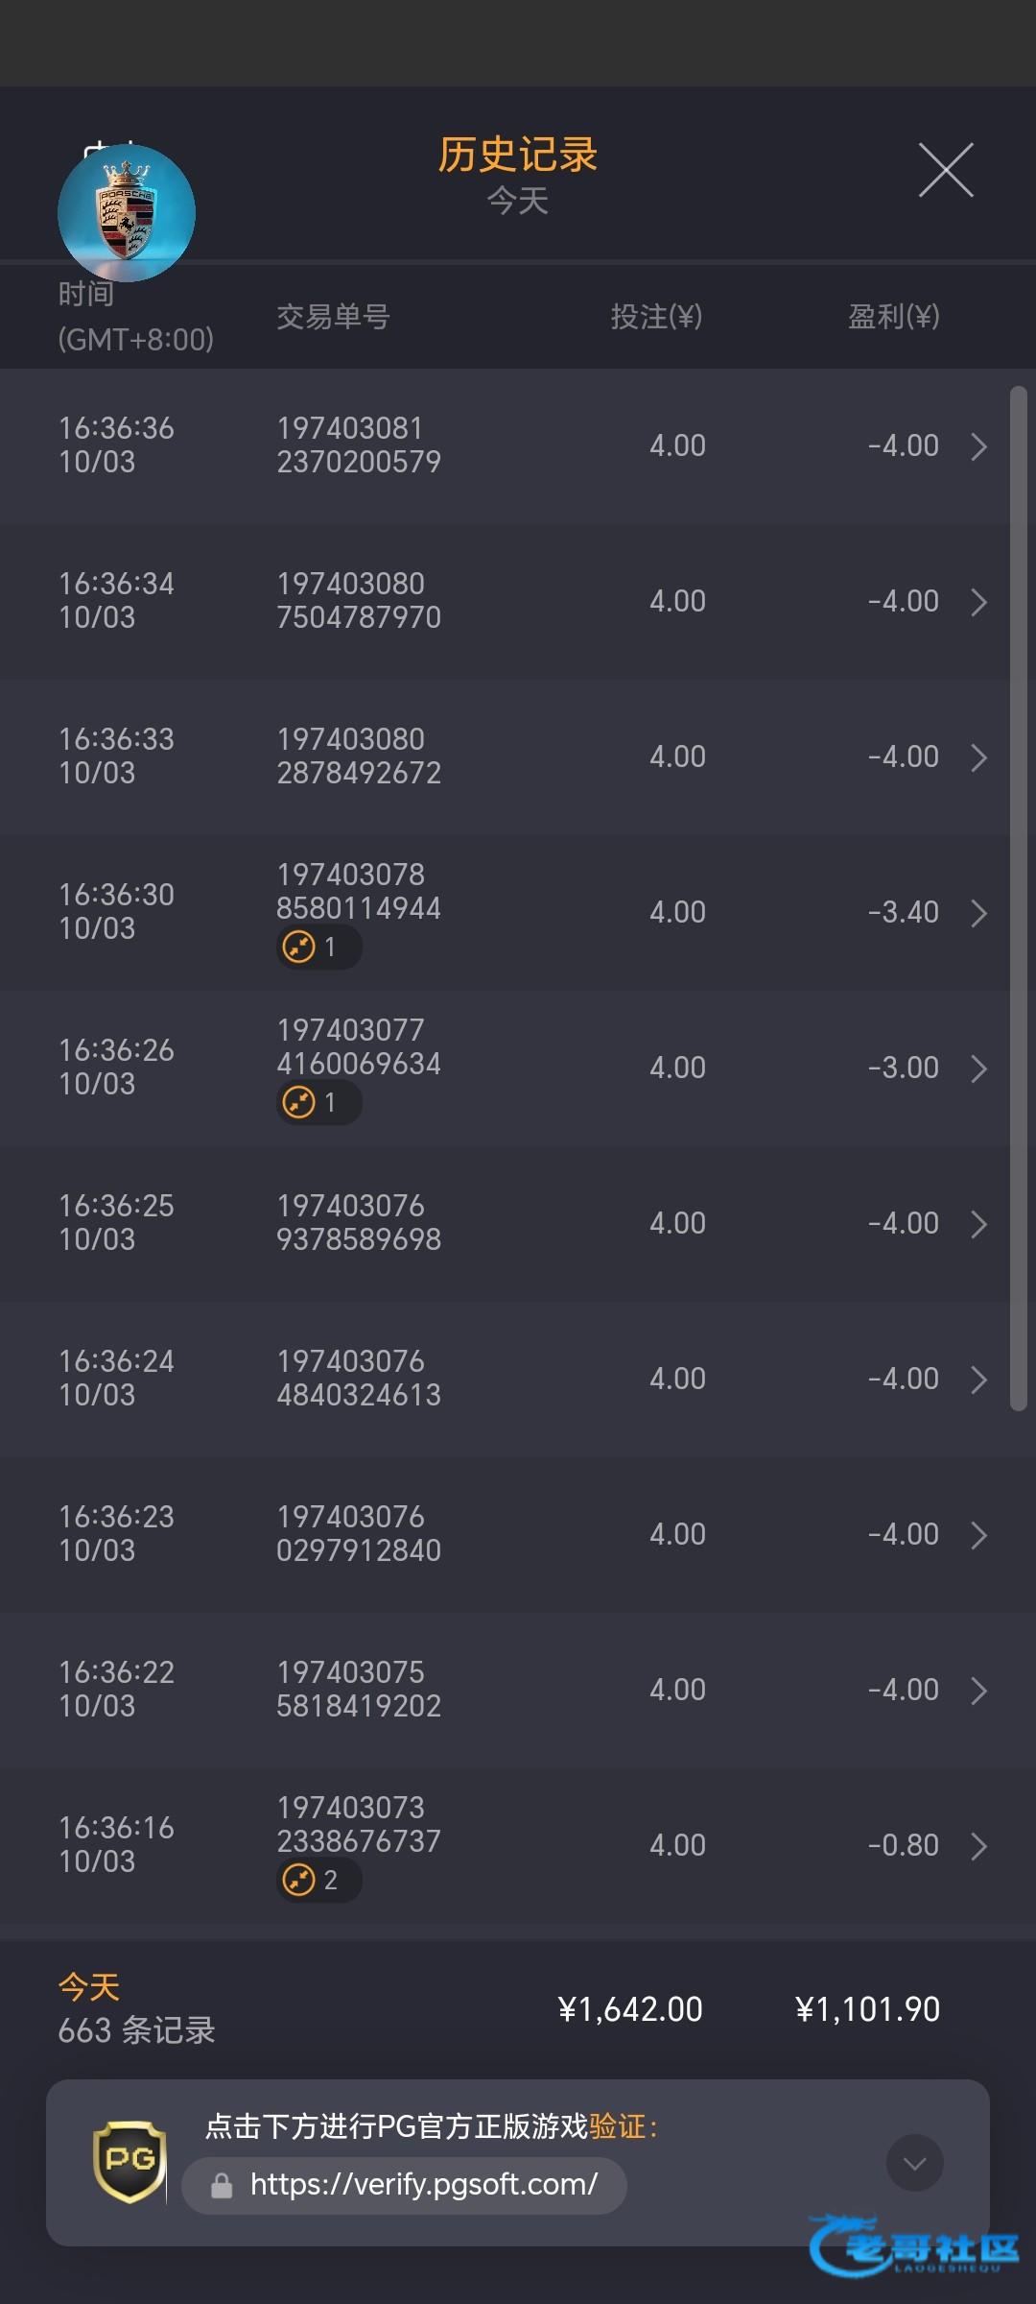Viewport: 1036px width, 2304px height.
Task: Select the 今天 date filter under title
Action: coord(518,202)
